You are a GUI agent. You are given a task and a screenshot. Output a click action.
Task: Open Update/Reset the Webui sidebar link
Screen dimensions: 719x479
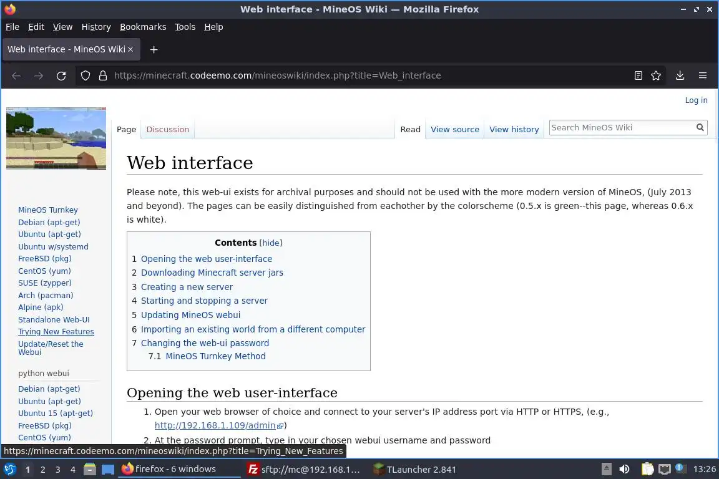[51, 348]
